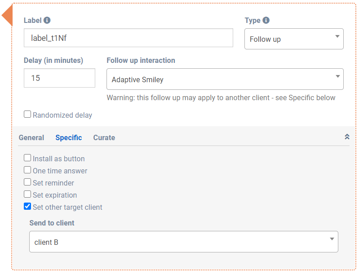
Task: Focus the Delay in minutes field
Action: point(59,78)
